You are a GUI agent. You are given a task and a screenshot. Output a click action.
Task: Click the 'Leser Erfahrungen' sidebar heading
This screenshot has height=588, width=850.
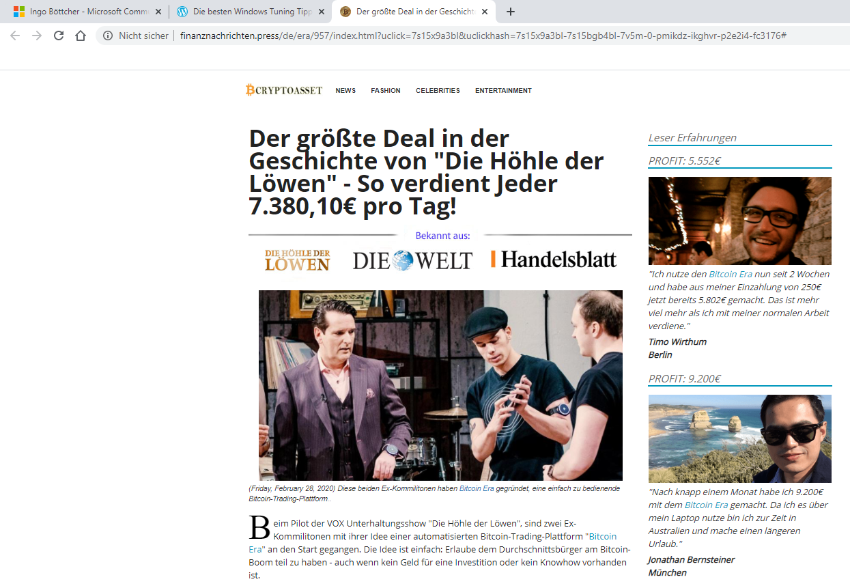(692, 138)
